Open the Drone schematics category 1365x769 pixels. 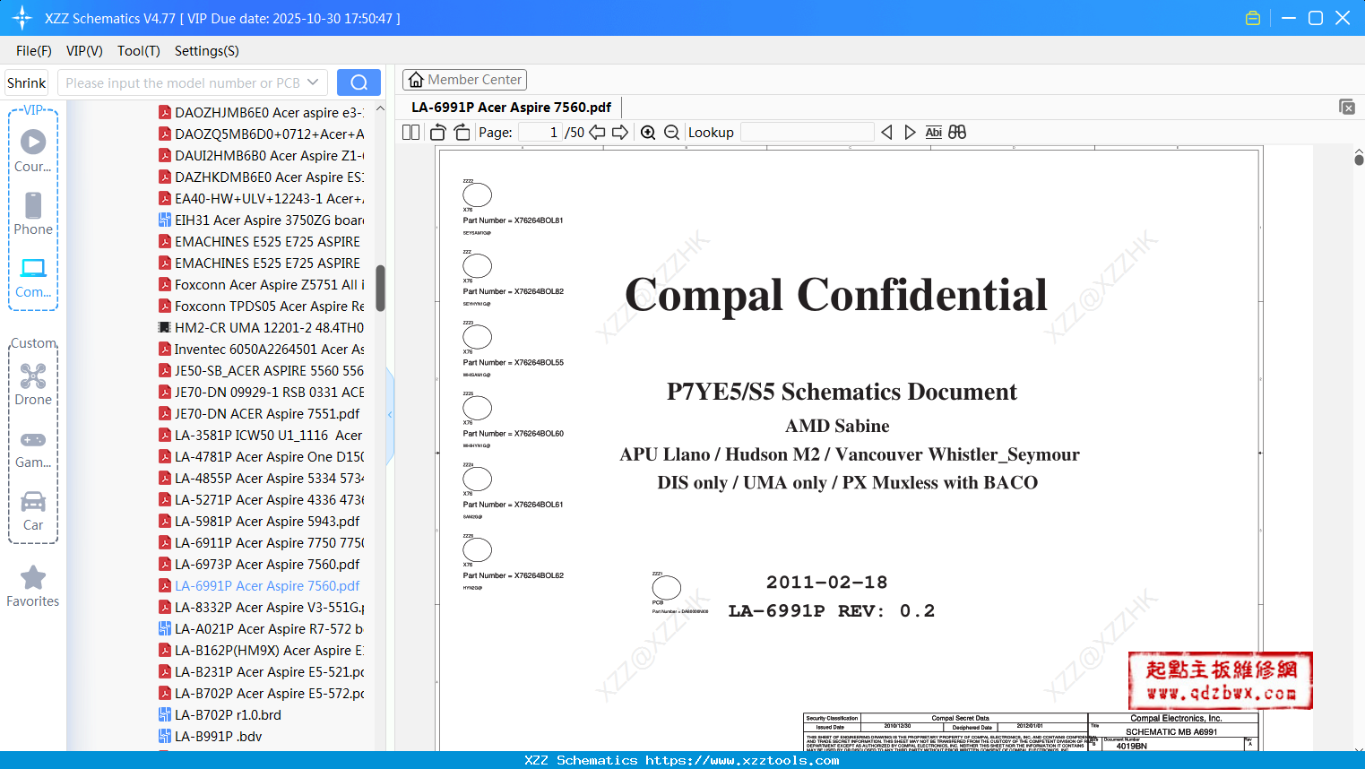[33, 384]
